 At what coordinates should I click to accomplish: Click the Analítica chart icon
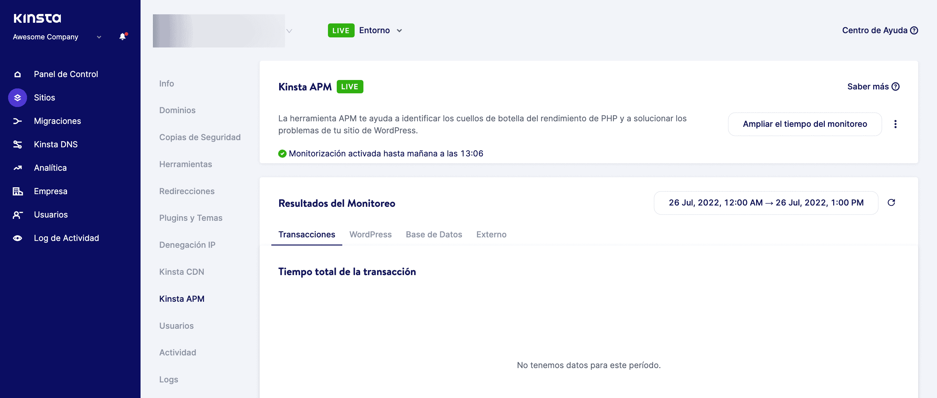(x=18, y=168)
